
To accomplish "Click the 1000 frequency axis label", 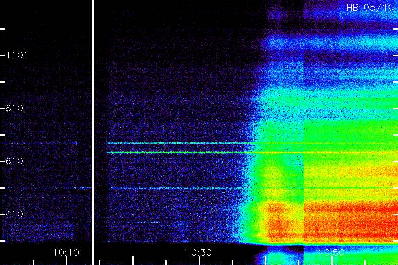I will [x=17, y=55].
